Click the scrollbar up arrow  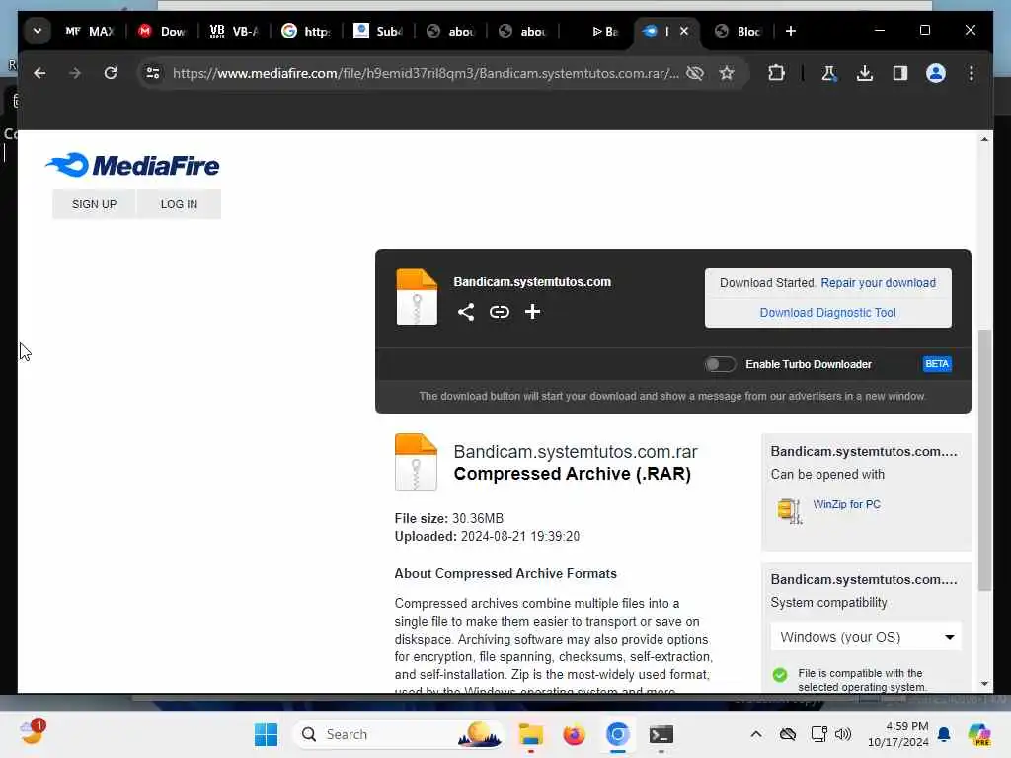[984, 139]
